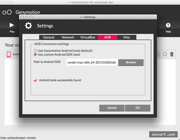
Task: Select the pink phone device icon
Action: click(9, 54)
